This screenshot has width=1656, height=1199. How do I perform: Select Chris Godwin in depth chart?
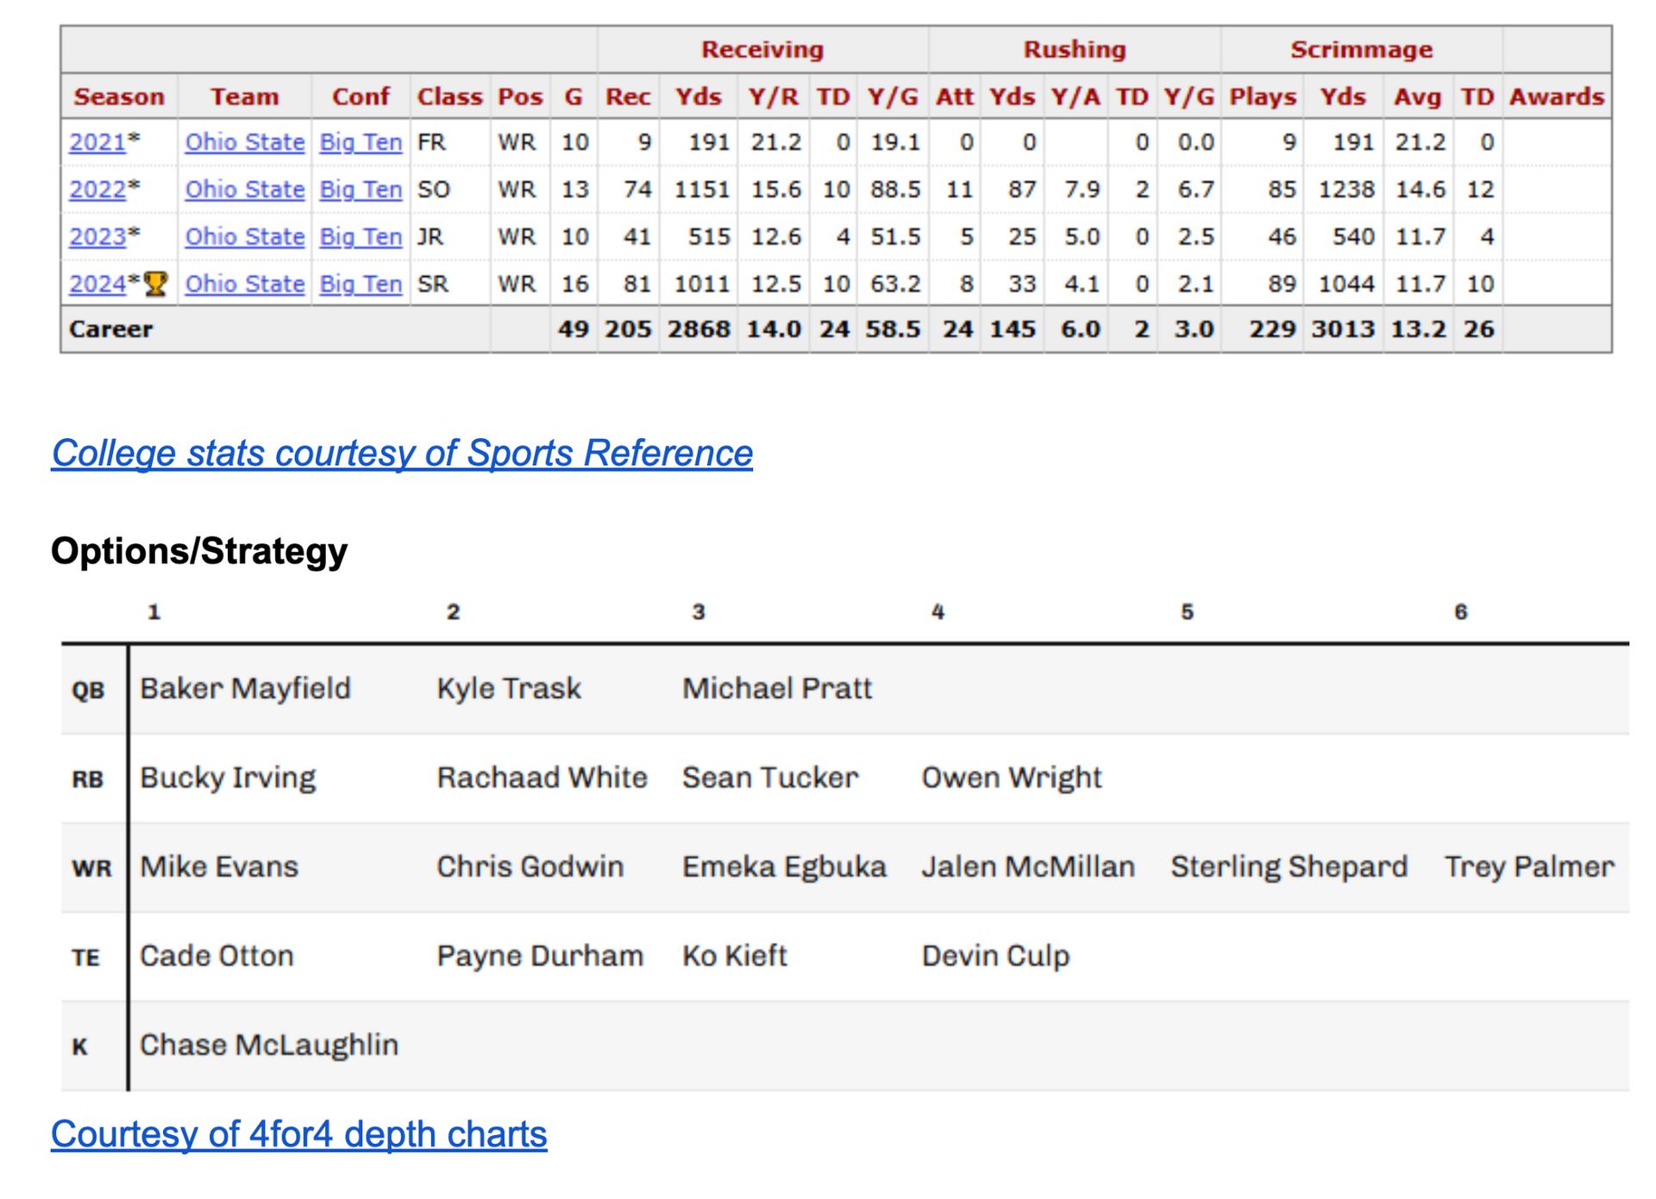[530, 867]
